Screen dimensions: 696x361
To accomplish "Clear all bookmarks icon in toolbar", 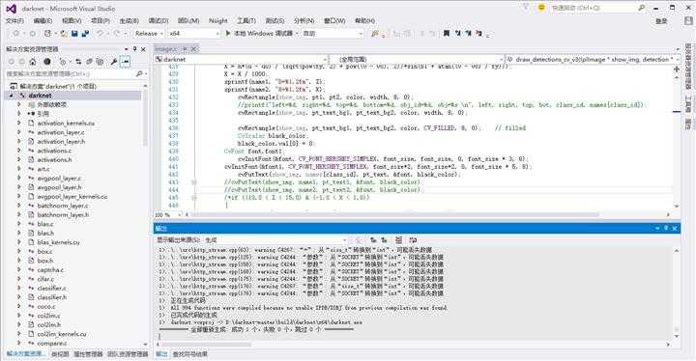I will click(478, 33).
